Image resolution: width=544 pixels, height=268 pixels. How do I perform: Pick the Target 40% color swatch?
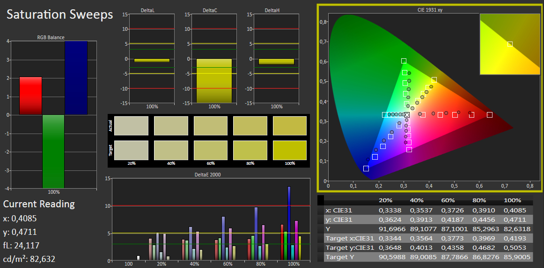pos(171,150)
